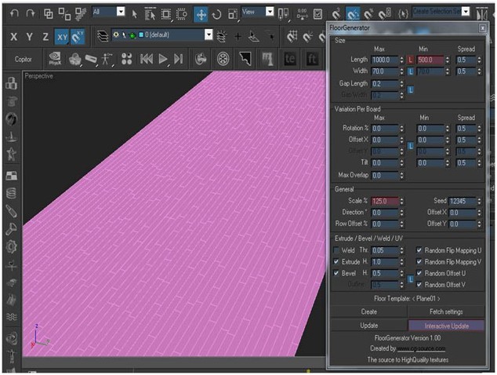The height and width of the screenshot is (375, 497).
Task: Adjust the Extrude H. spinner arrows
Action: [402, 262]
